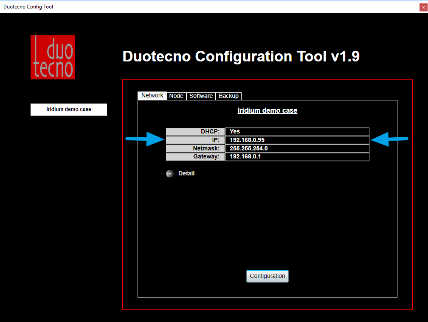This screenshot has width=428, height=322.
Task: Select the Backup tab
Action: 228,96
